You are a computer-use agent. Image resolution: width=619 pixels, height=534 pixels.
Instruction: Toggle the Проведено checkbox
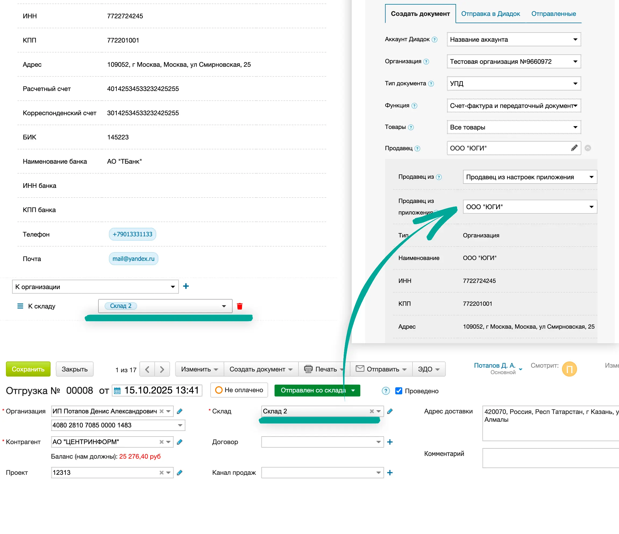click(399, 391)
